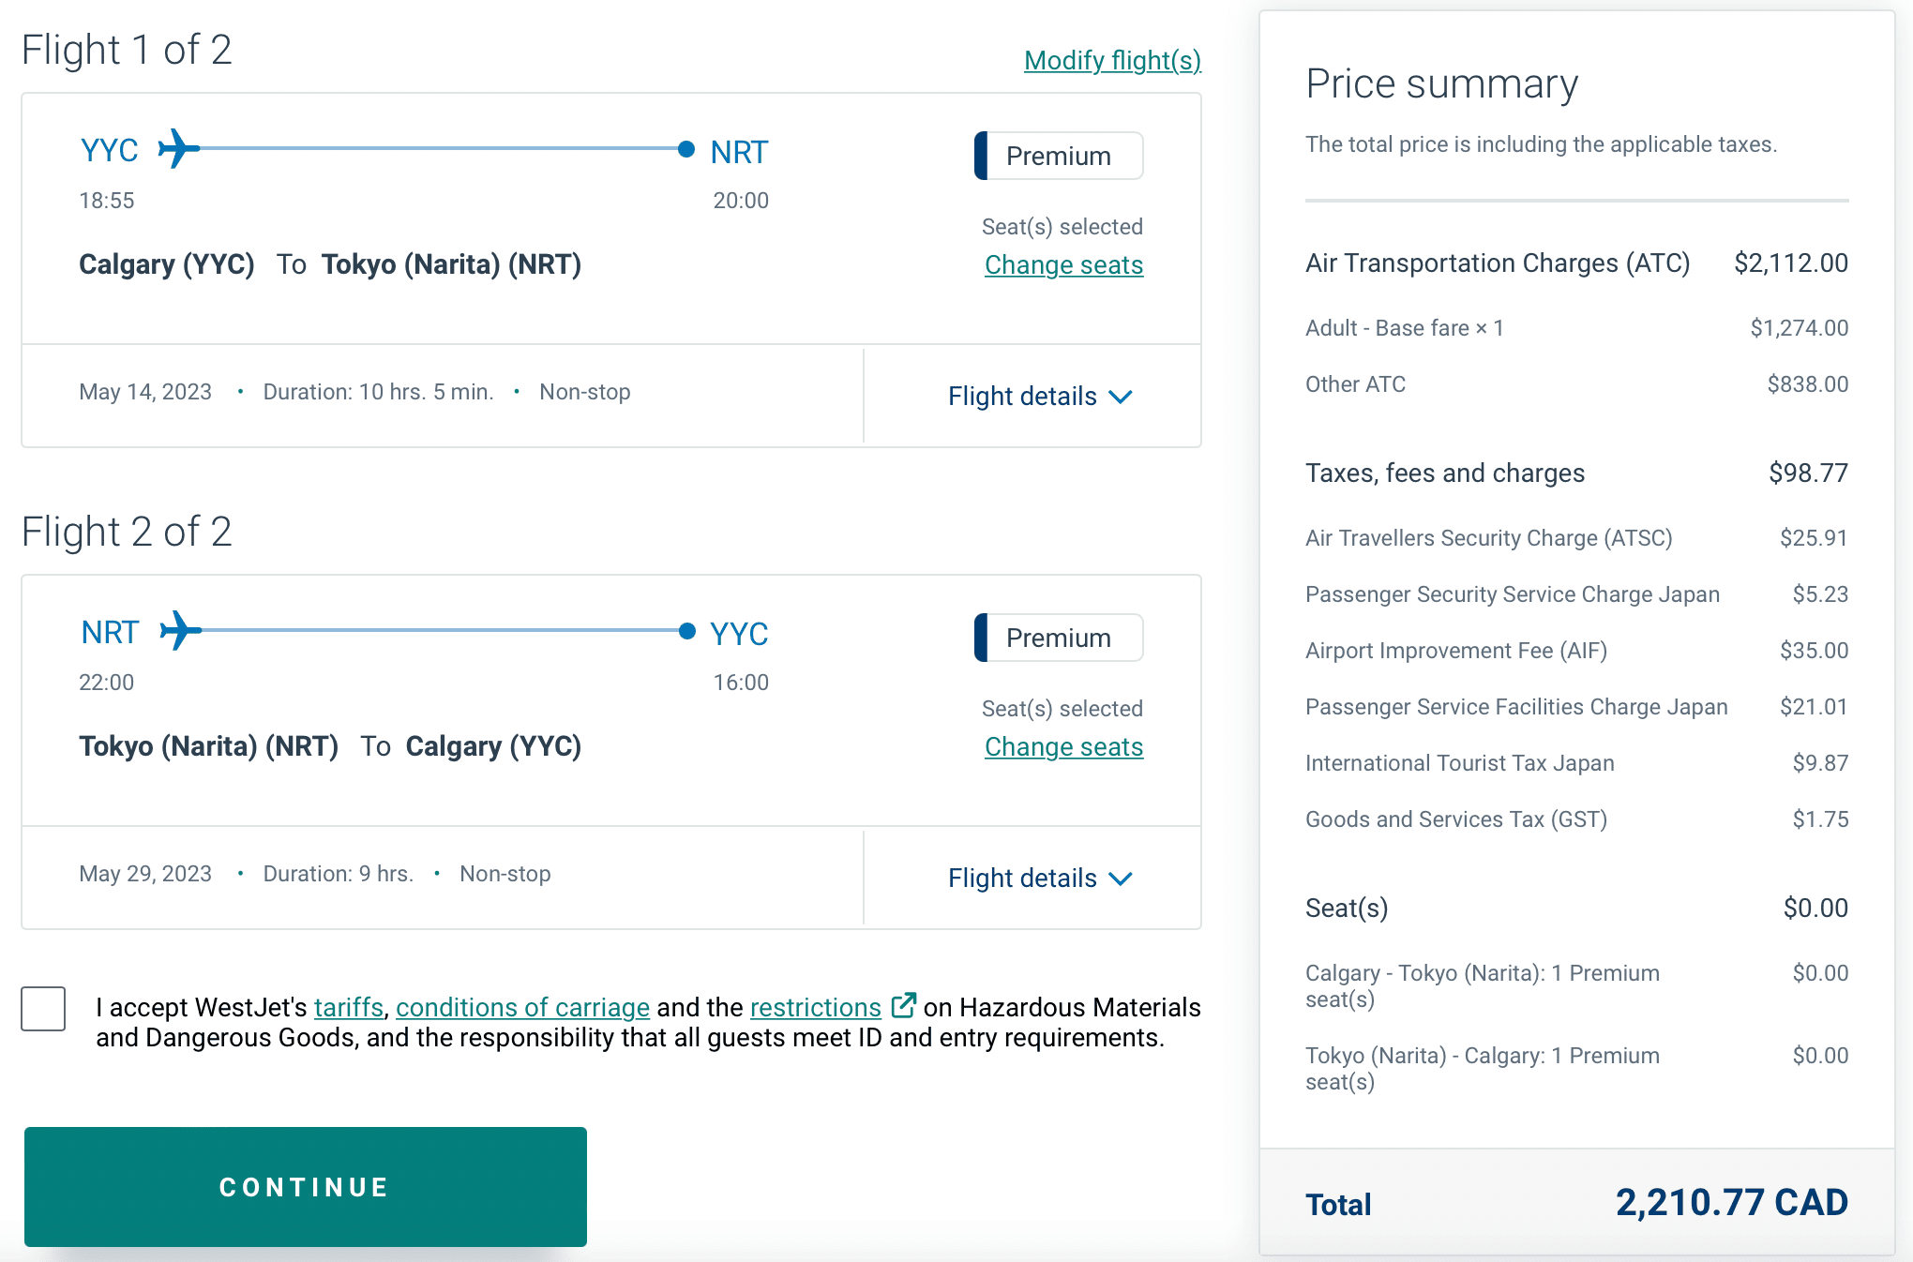Click chevron icon on Flight 2 details

1121,879
